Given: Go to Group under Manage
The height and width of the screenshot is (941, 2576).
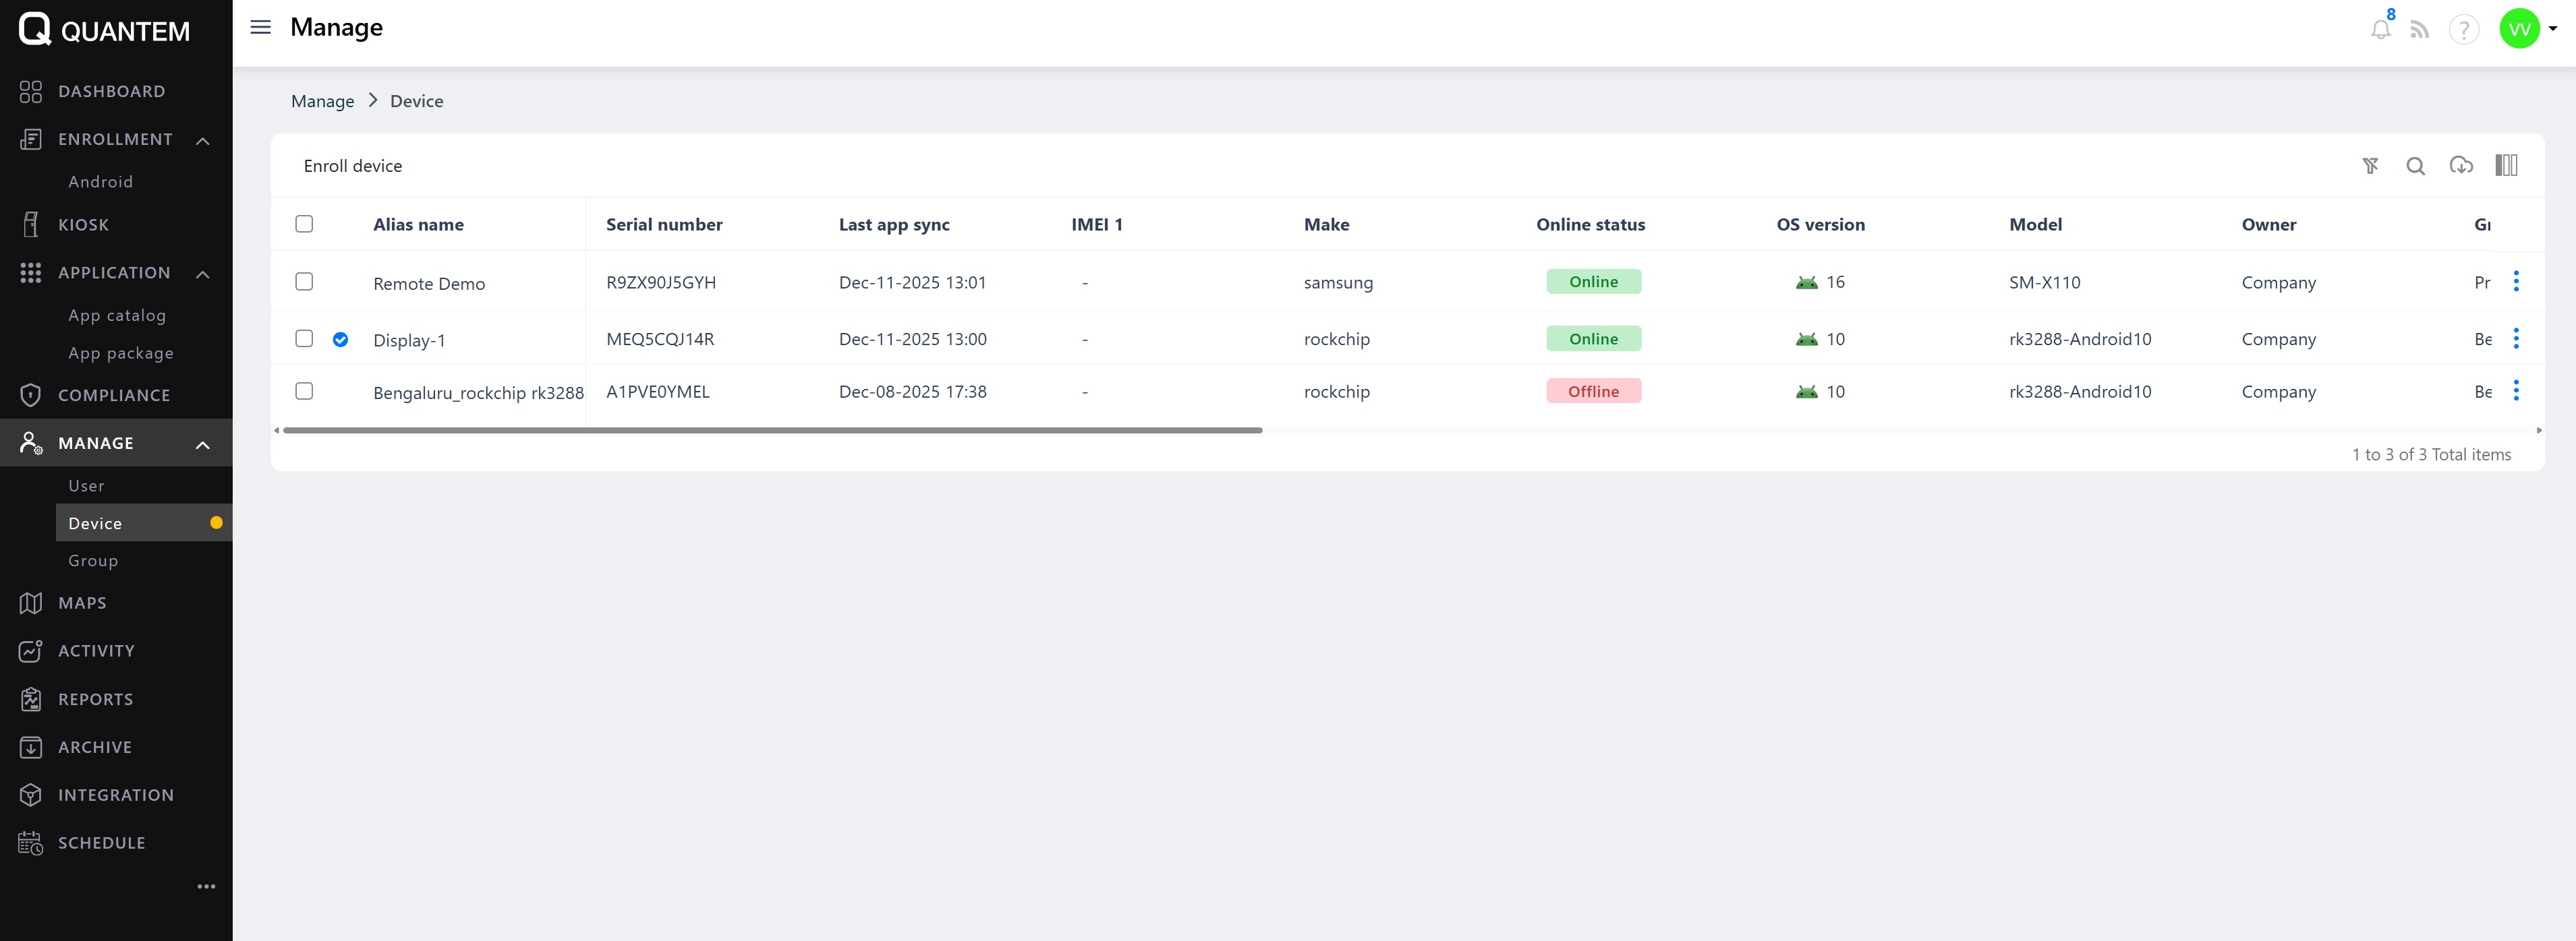Looking at the screenshot, I should coord(93,560).
